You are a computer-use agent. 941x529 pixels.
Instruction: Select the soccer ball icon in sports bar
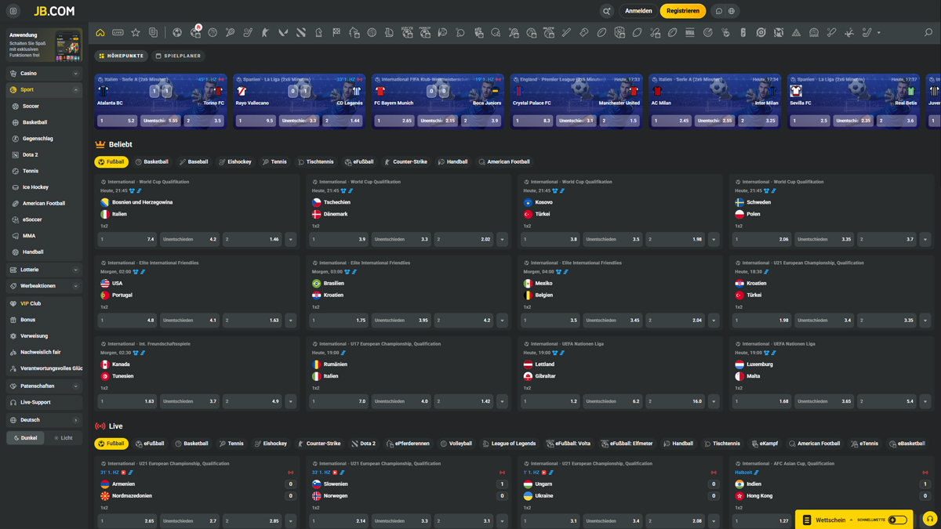(177, 33)
